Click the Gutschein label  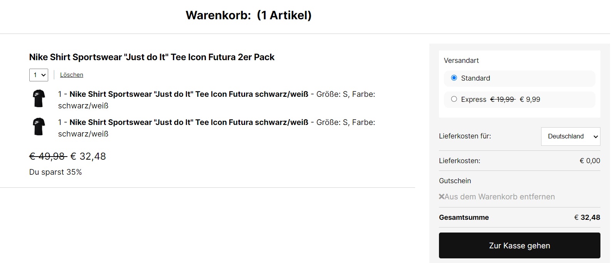(x=455, y=181)
